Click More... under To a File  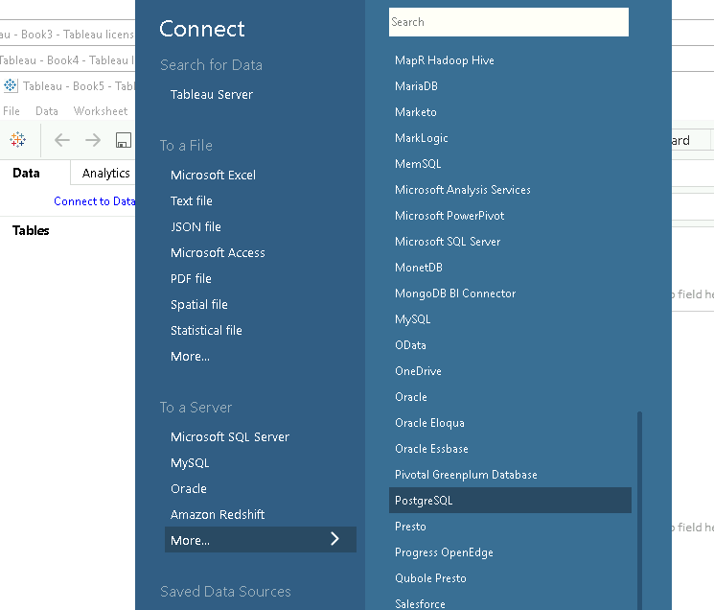(x=190, y=356)
